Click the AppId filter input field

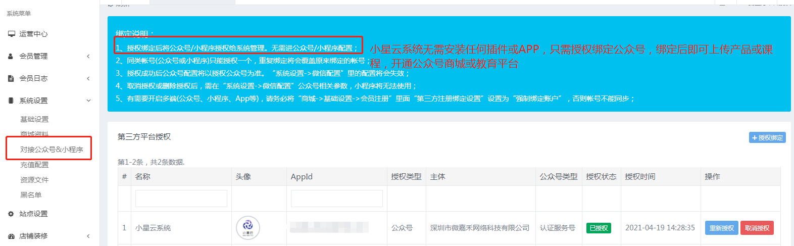[x=336, y=199]
